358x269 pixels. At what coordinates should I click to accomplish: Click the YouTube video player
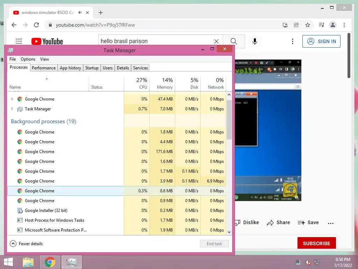click(x=268, y=130)
